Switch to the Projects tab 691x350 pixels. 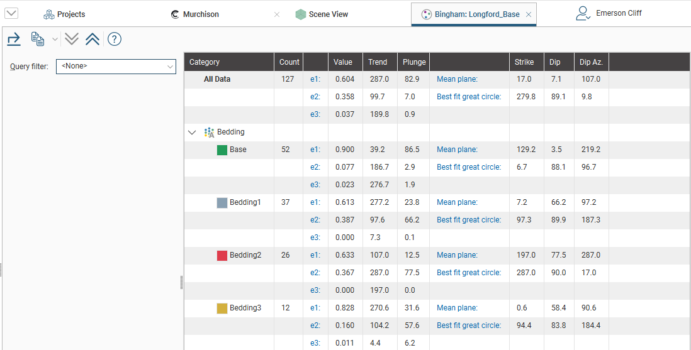64,14
